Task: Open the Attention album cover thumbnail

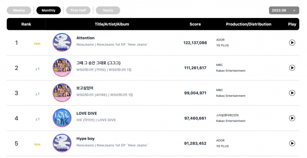Action: pyautogui.click(x=62, y=42)
